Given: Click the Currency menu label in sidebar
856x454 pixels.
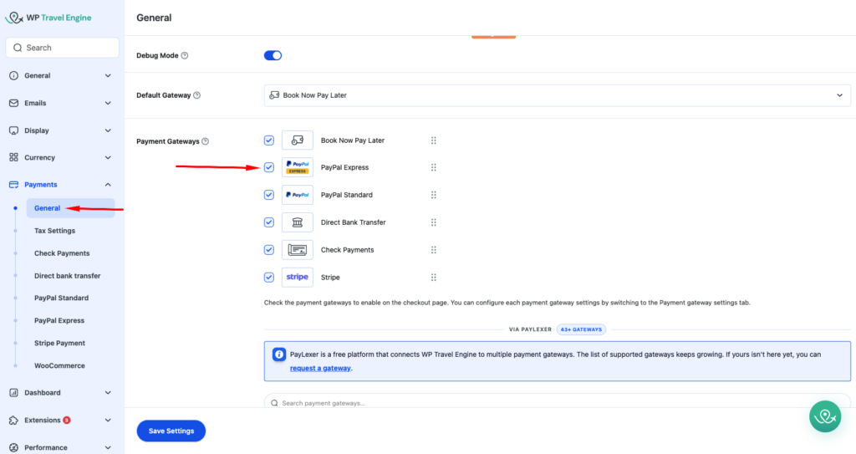Looking at the screenshot, I should point(39,157).
